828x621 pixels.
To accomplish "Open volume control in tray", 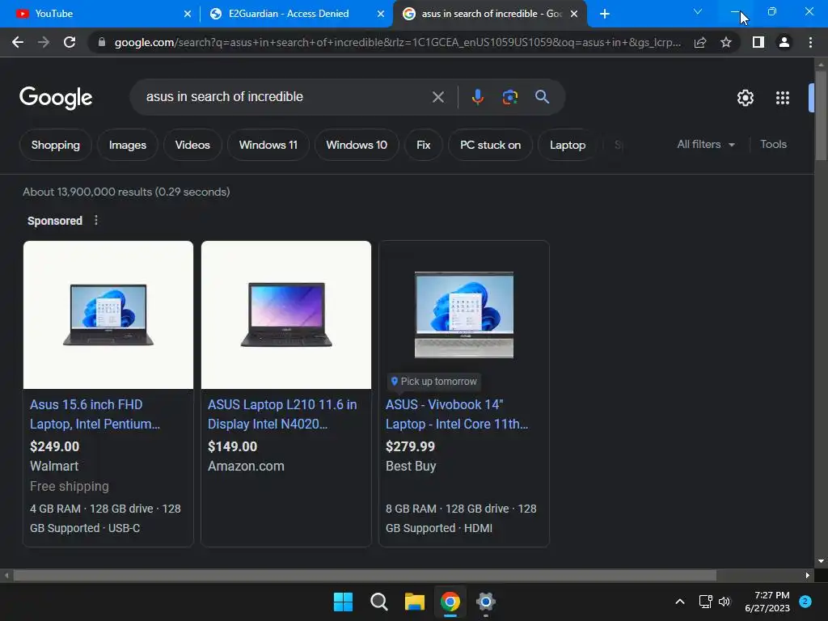I will pos(724,602).
